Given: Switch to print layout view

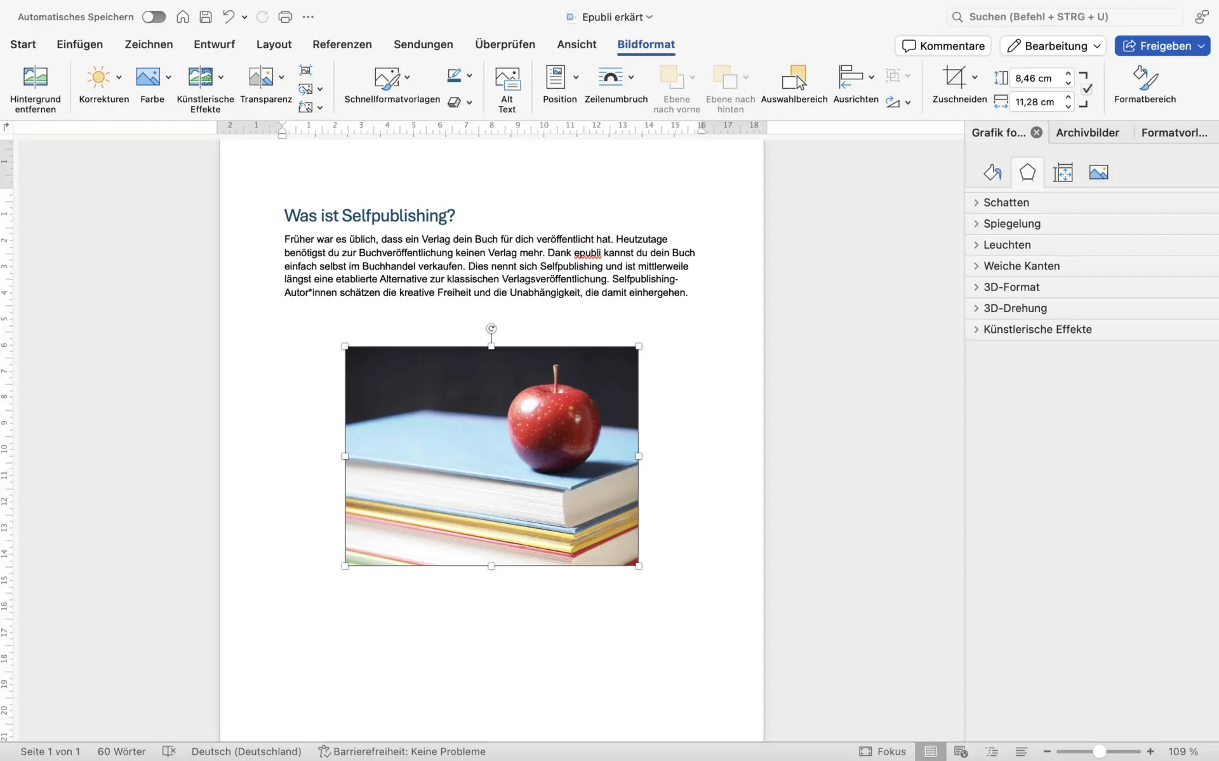Looking at the screenshot, I should click(x=930, y=751).
